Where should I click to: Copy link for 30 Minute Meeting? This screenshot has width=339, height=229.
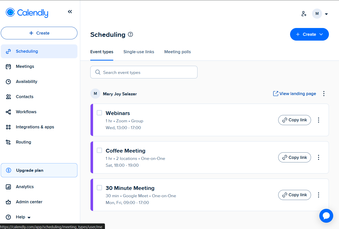(295, 195)
